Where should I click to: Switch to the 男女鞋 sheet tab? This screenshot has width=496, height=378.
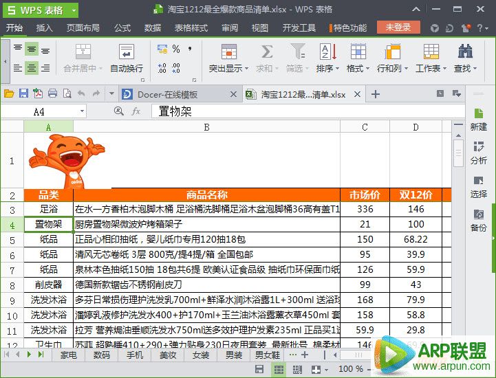268,355
